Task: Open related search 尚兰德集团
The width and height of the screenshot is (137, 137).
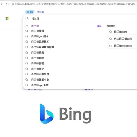Action: point(122,32)
